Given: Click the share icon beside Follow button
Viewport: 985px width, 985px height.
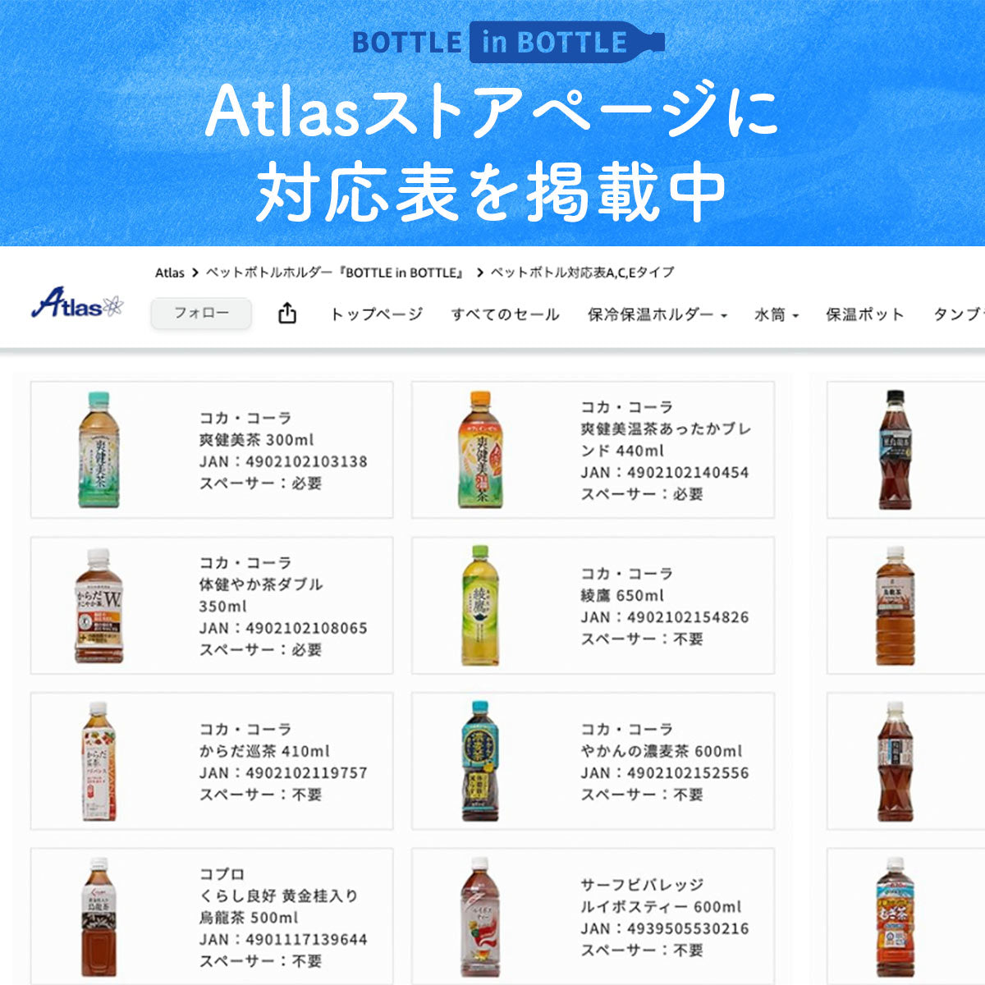Looking at the screenshot, I should pyautogui.click(x=287, y=313).
